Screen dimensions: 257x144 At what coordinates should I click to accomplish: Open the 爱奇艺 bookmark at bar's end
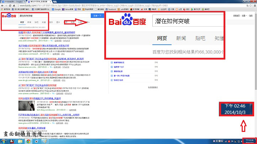(x=206, y=9)
